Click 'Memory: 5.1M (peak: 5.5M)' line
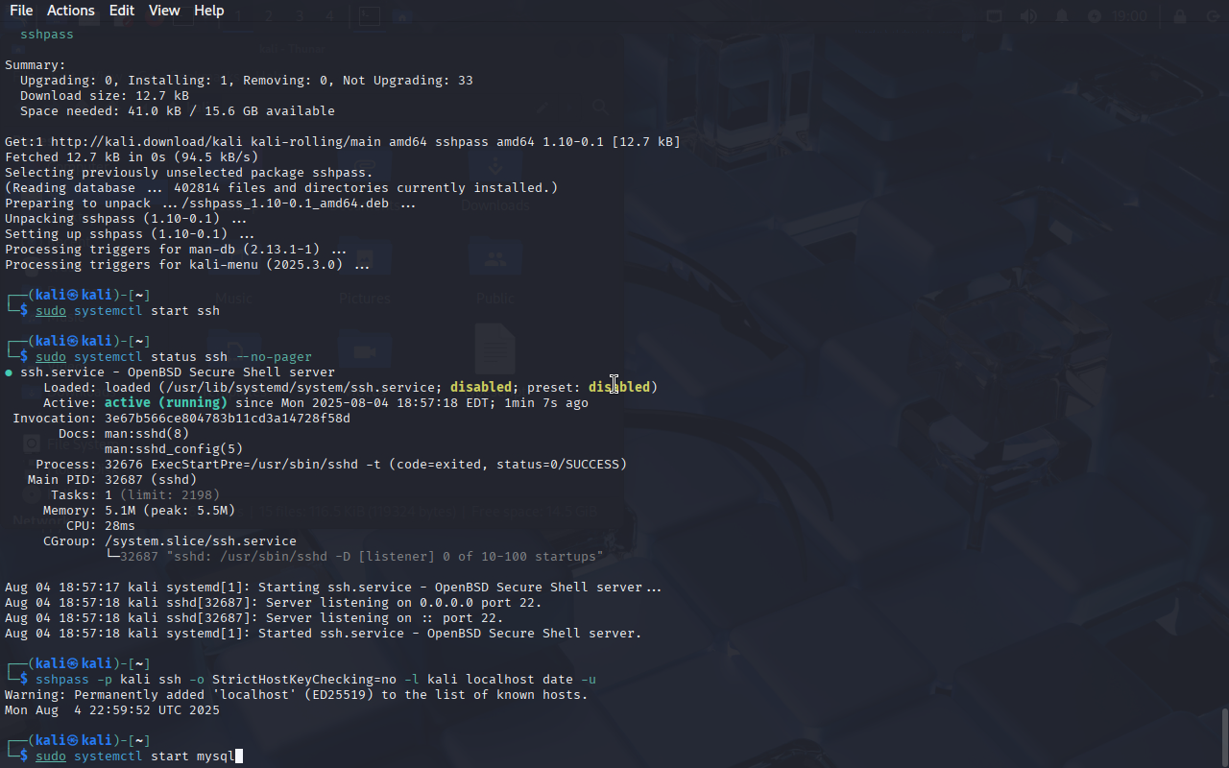This screenshot has width=1229, height=768. pos(139,511)
